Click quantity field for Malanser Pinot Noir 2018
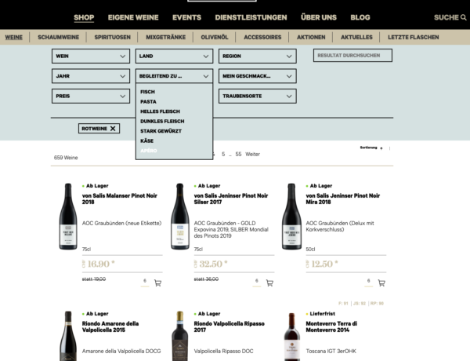 pyautogui.click(x=145, y=281)
